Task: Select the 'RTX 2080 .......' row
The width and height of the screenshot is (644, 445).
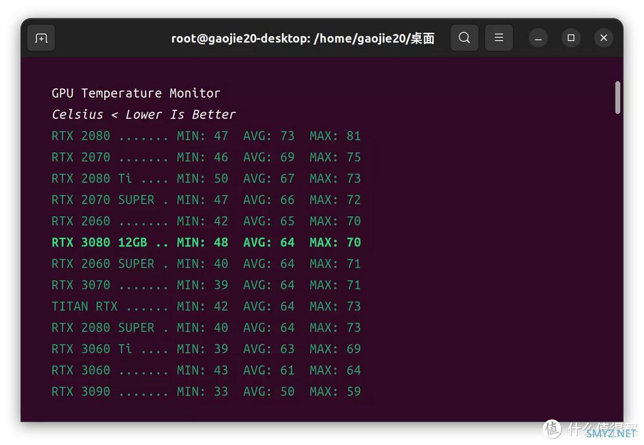Action: (206, 136)
